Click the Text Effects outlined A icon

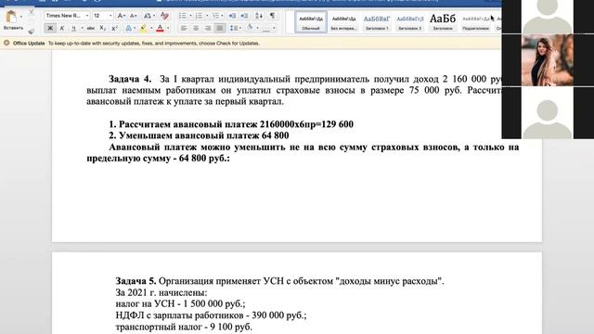click(x=129, y=28)
